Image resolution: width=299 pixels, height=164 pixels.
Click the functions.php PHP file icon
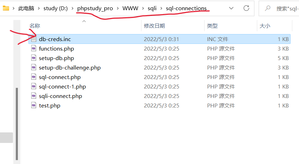34,48
